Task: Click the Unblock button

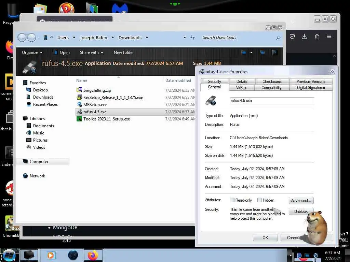Action: 301,211
